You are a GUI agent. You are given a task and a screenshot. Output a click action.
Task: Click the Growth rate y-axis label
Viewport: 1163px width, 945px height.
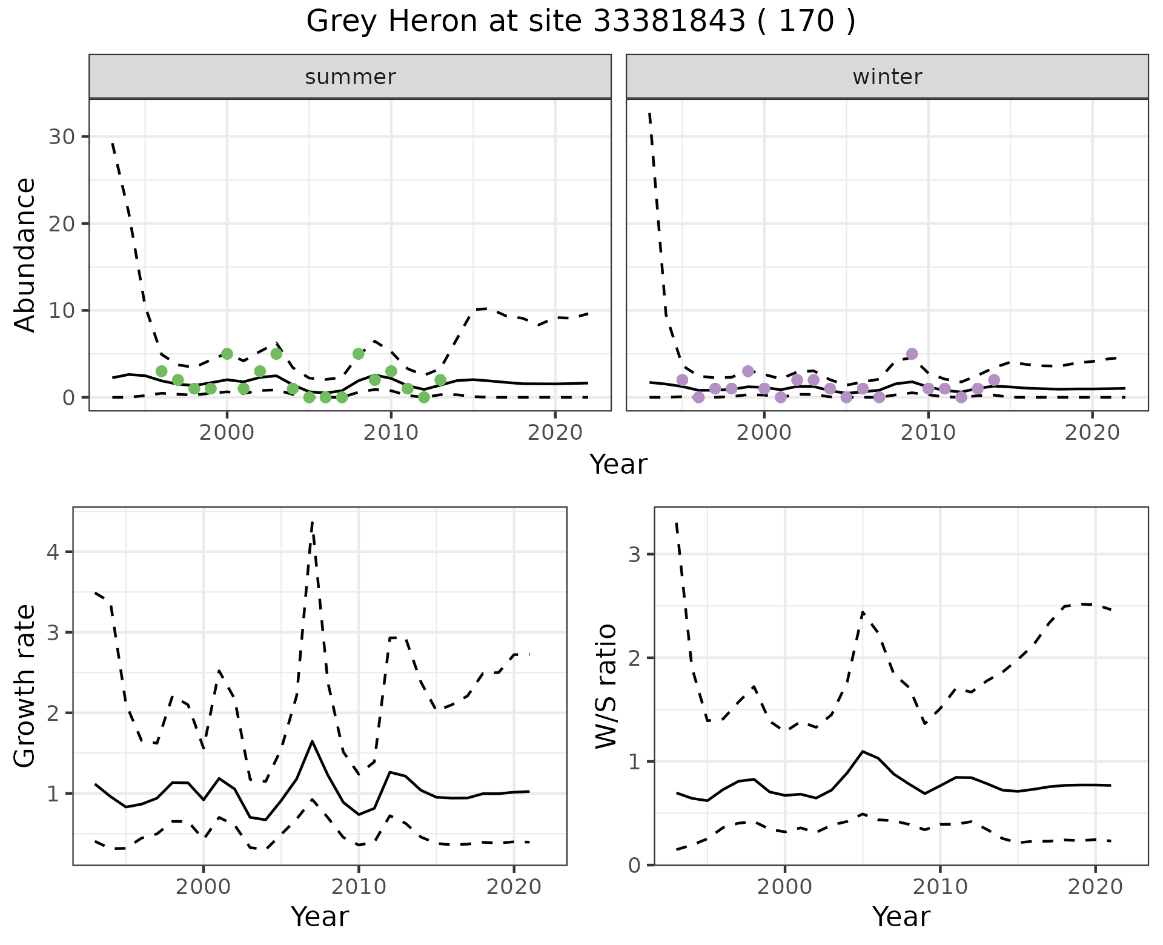(25, 686)
